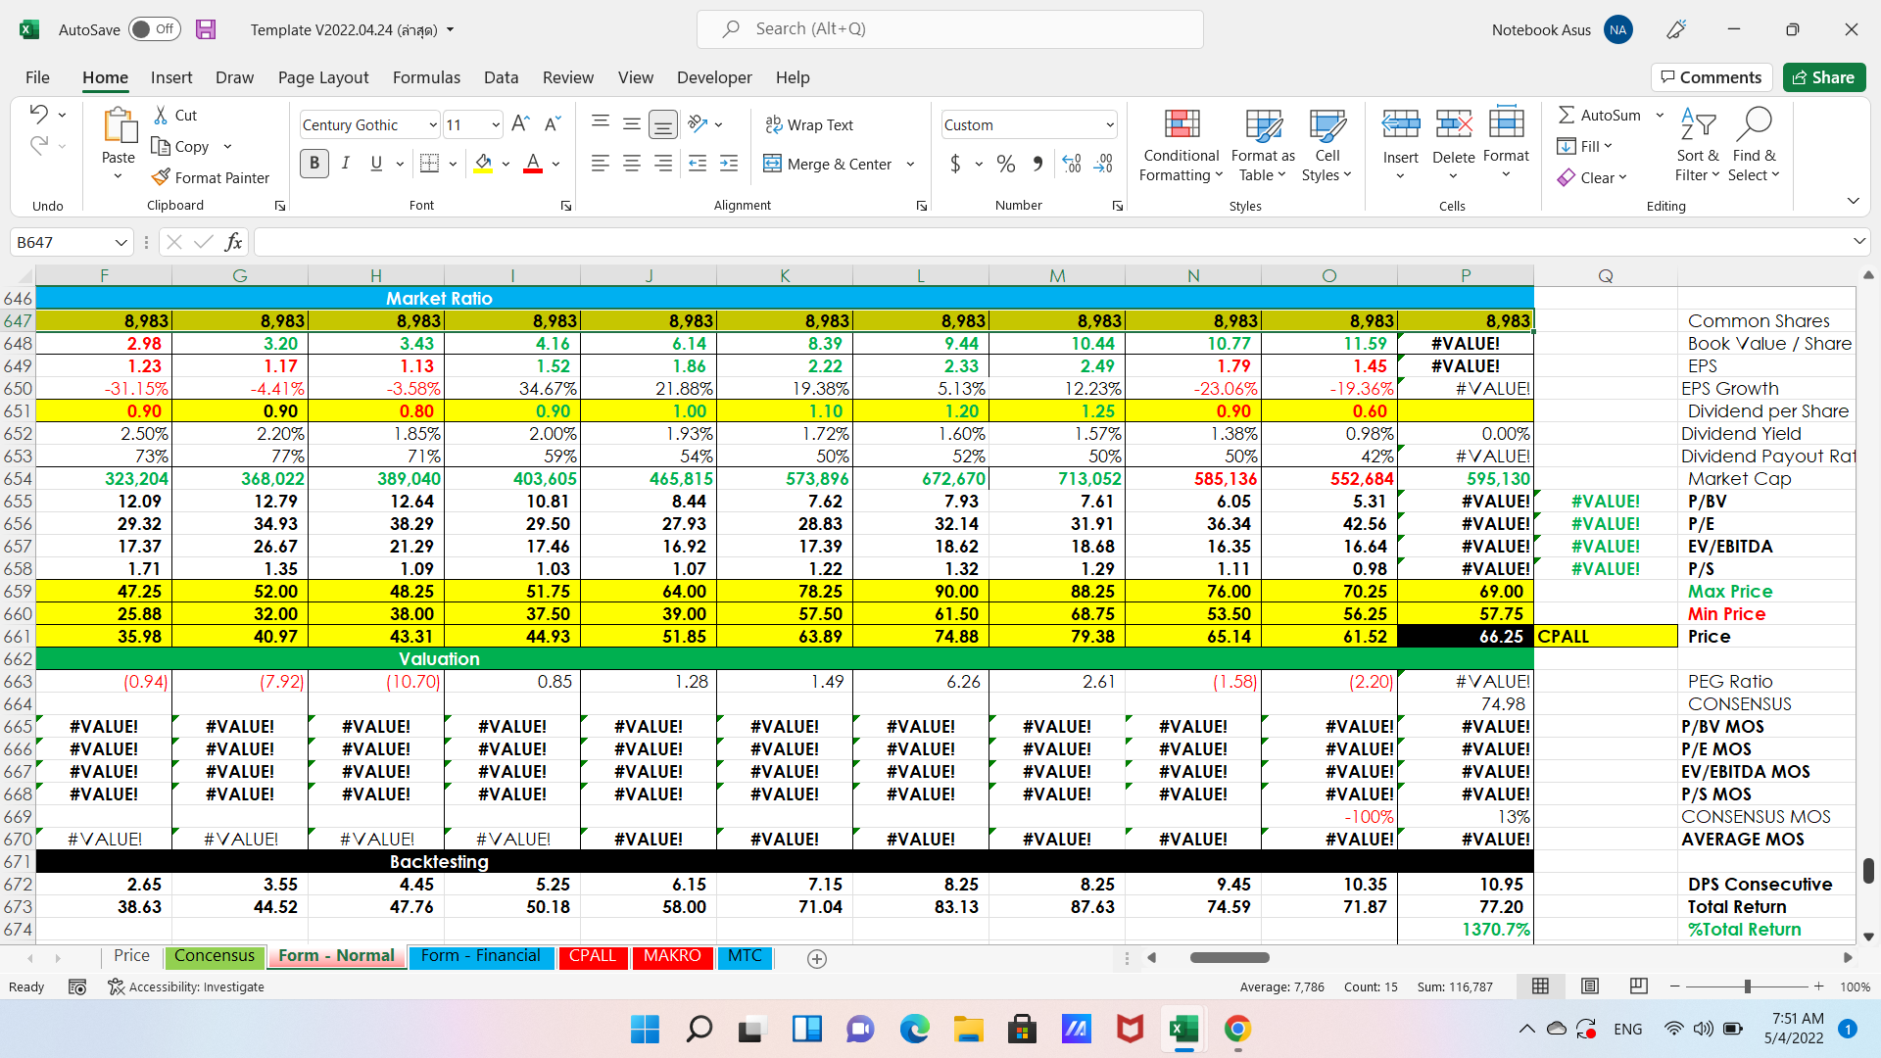Click the Share button
Image resolution: width=1881 pixels, height=1058 pixels.
[x=1823, y=77]
